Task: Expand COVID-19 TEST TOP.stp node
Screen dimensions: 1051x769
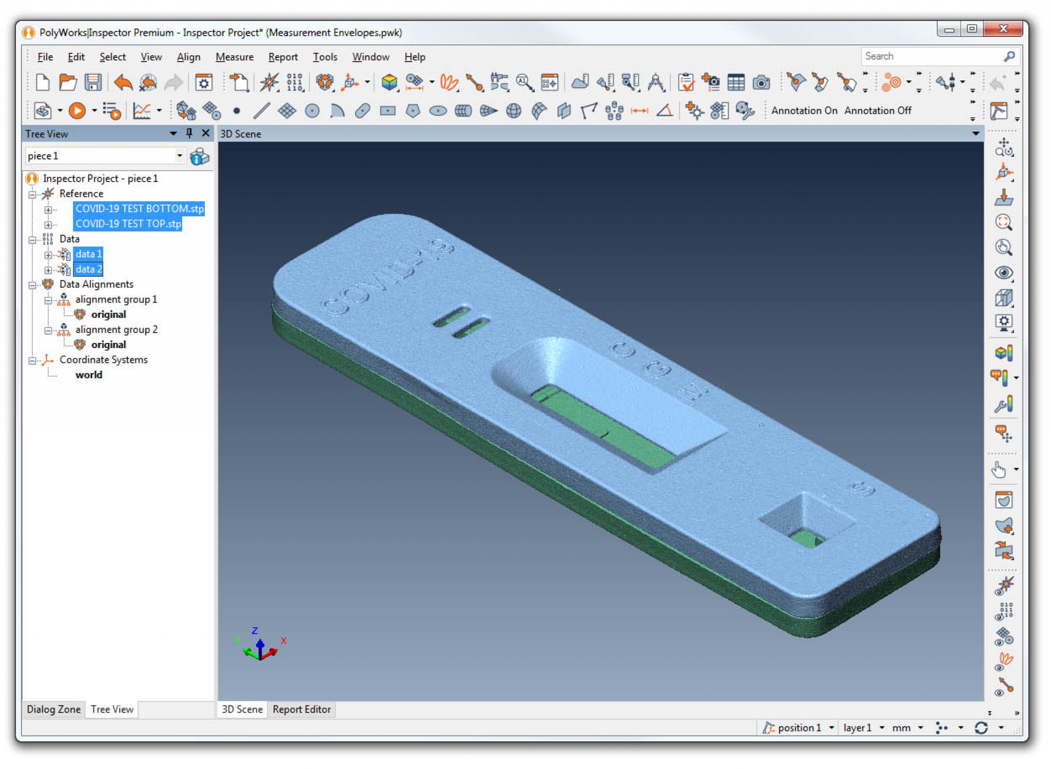Action: tap(48, 225)
